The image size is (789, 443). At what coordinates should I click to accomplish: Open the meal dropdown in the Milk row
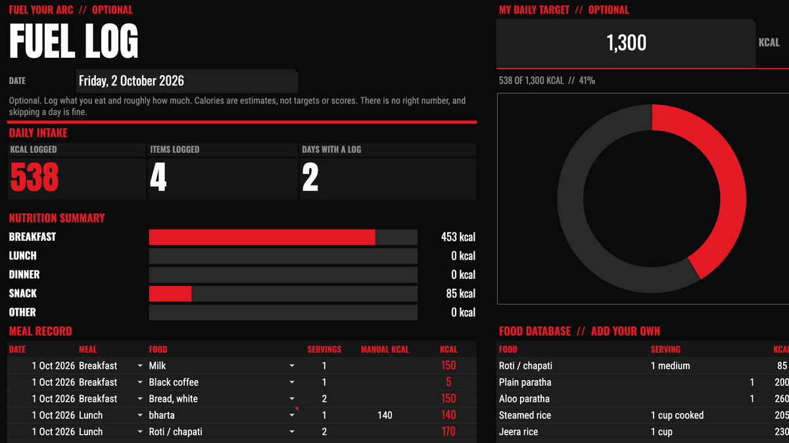(x=139, y=366)
